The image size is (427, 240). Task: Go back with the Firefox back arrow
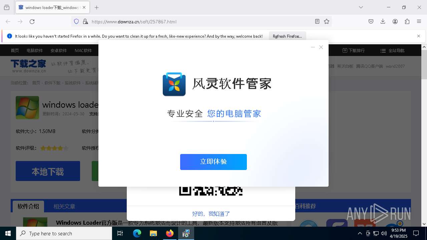pos(8,22)
